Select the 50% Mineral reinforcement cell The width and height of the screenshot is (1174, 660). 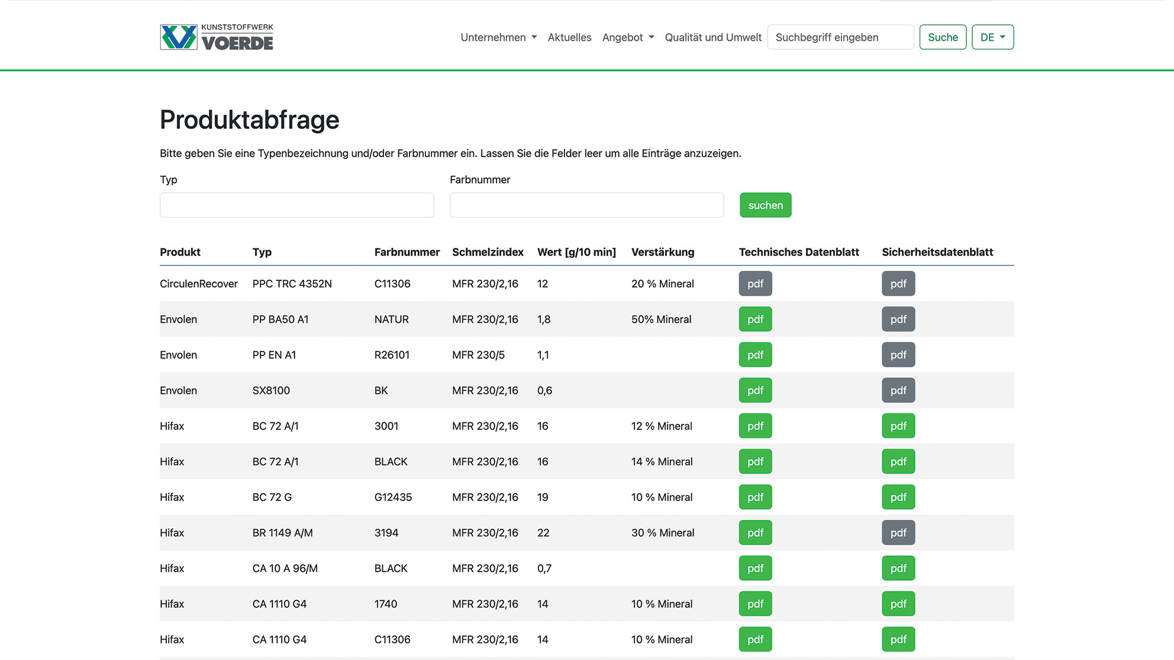(661, 319)
